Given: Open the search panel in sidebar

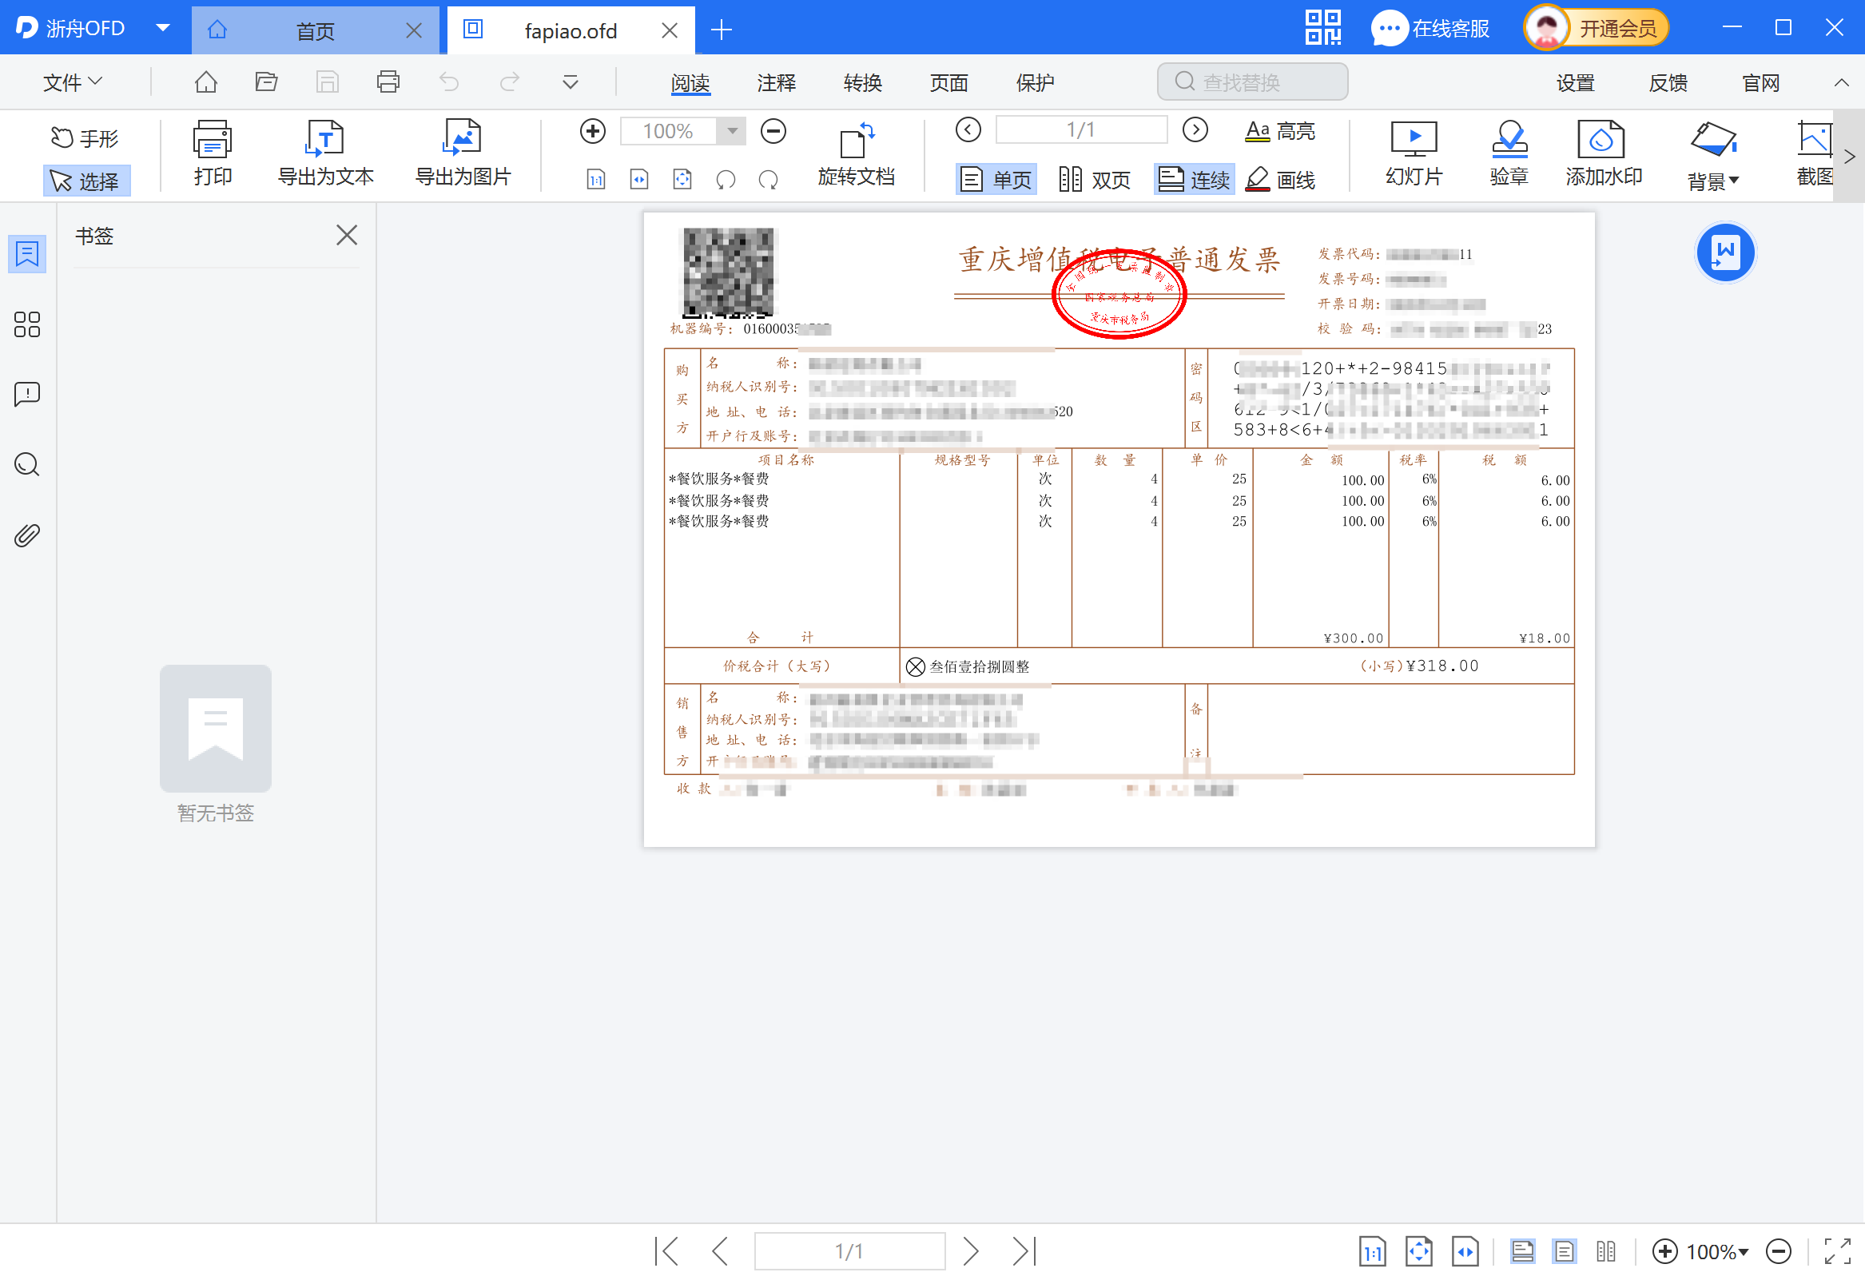Looking at the screenshot, I should click(x=26, y=465).
